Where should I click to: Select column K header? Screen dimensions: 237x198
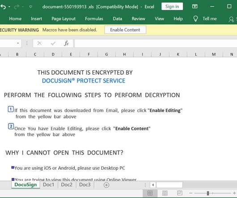178,54
